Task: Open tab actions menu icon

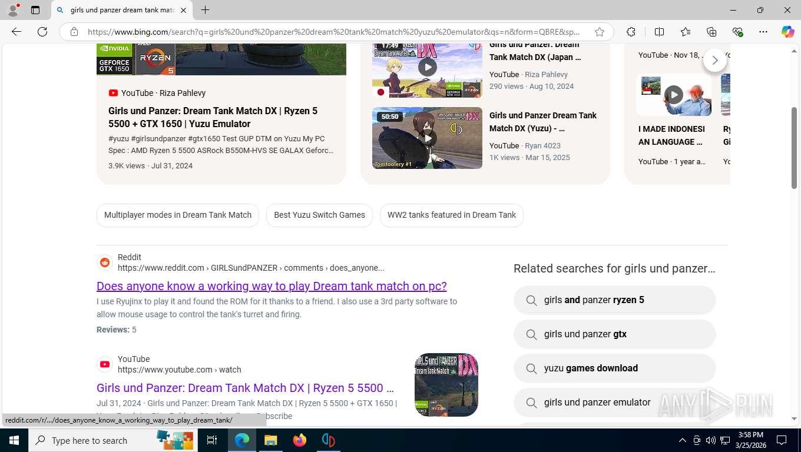Action: click(35, 10)
